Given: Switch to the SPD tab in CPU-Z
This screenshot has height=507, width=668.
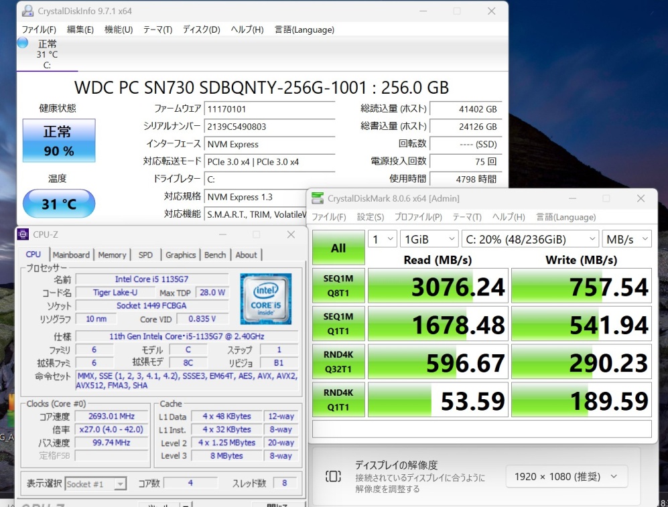Looking at the screenshot, I should [145, 255].
